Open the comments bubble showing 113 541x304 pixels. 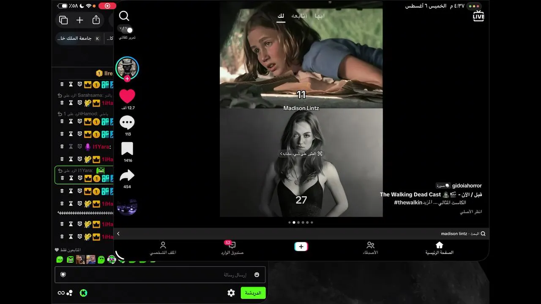tap(127, 123)
